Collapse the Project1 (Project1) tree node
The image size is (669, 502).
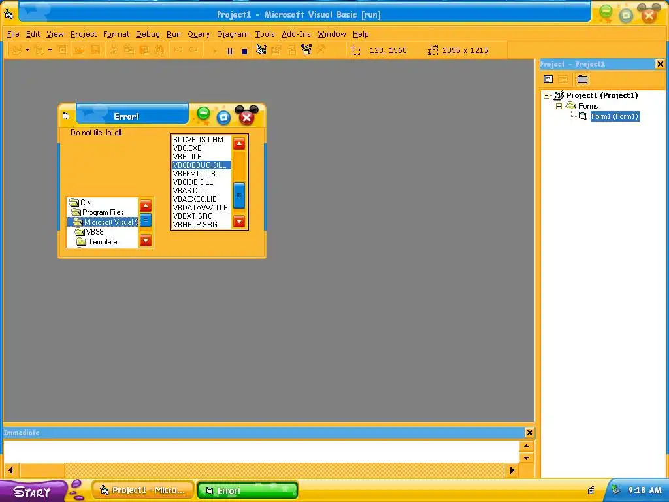coord(547,96)
